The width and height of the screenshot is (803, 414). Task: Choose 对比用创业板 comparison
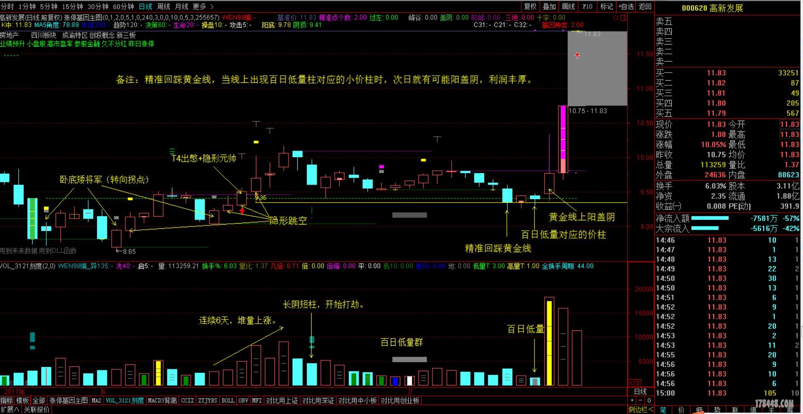[x=400, y=400]
